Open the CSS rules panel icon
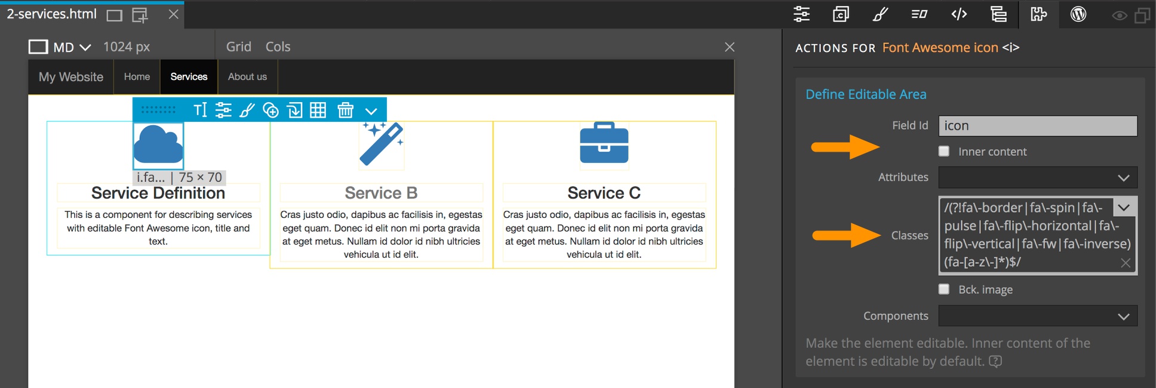 point(841,14)
